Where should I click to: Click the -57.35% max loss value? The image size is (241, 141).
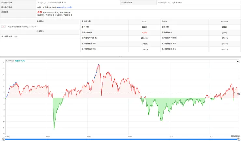point(225,38)
